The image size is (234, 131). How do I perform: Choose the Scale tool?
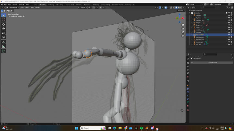(x=3, y=33)
